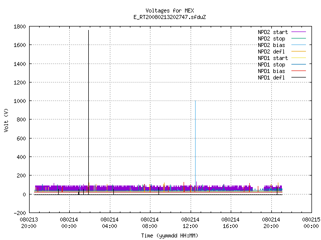Image resolution: width=321 pixels, height=240 pixels.
Task: Click the 1000 Y-axis tick label
Action: [x=20, y=101]
